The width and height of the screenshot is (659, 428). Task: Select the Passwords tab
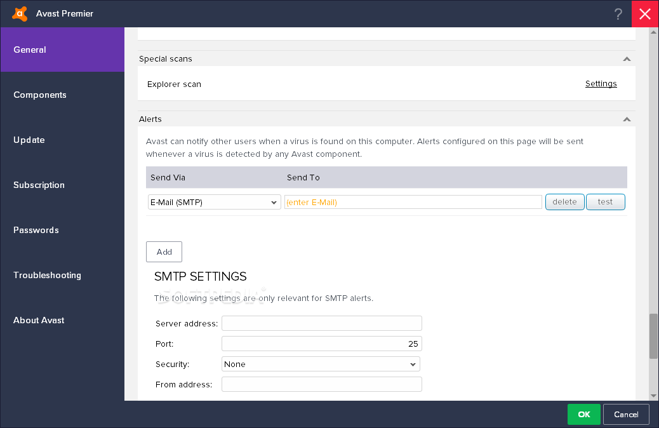coord(36,230)
